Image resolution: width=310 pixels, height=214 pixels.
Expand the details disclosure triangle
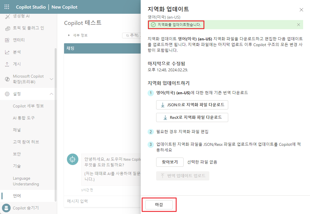pos(69,35)
